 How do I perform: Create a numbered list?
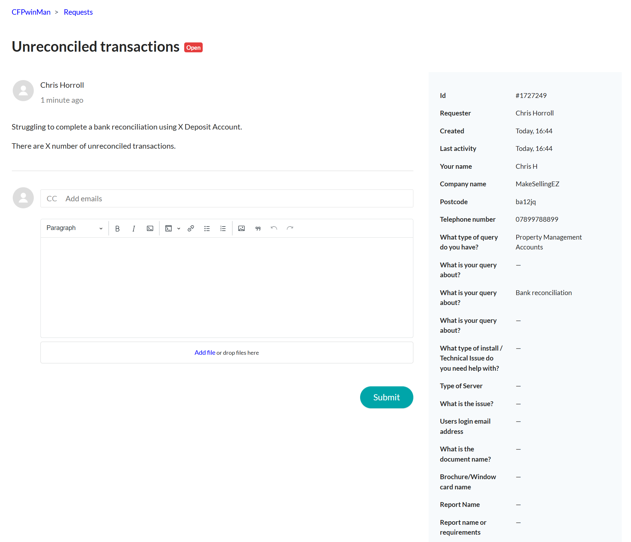point(223,228)
